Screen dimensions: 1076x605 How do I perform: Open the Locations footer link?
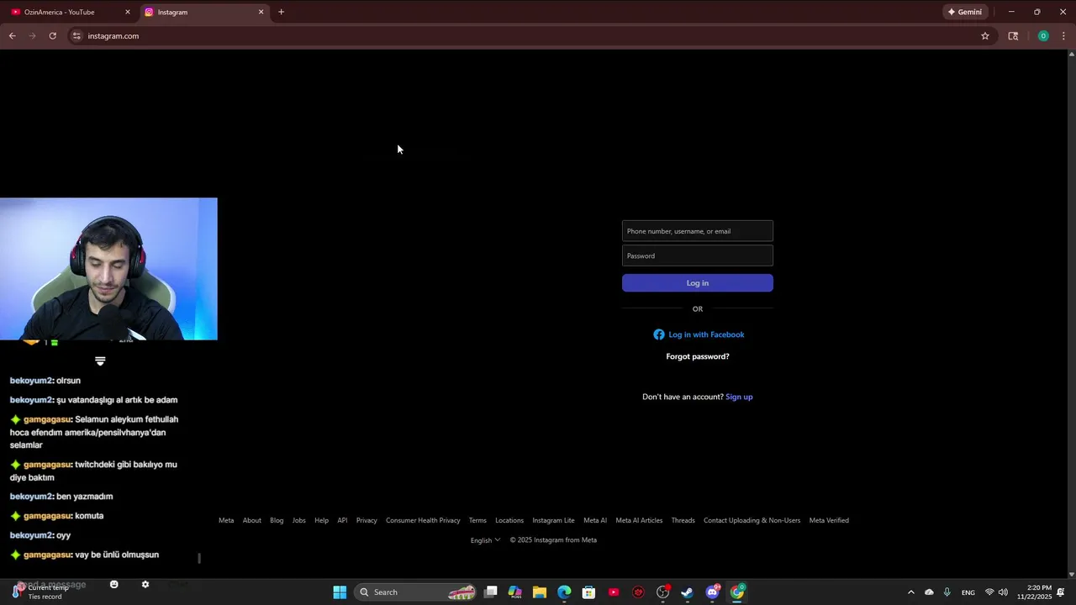click(x=509, y=520)
